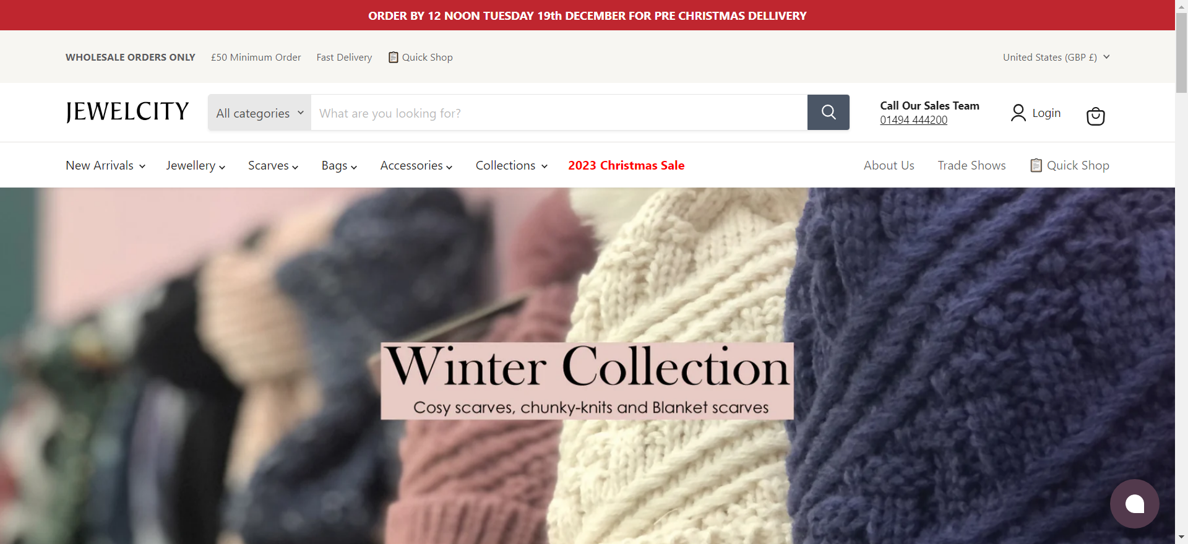Click the product search input field
The width and height of the screenshot is (1188, 544).
[559, 113]
